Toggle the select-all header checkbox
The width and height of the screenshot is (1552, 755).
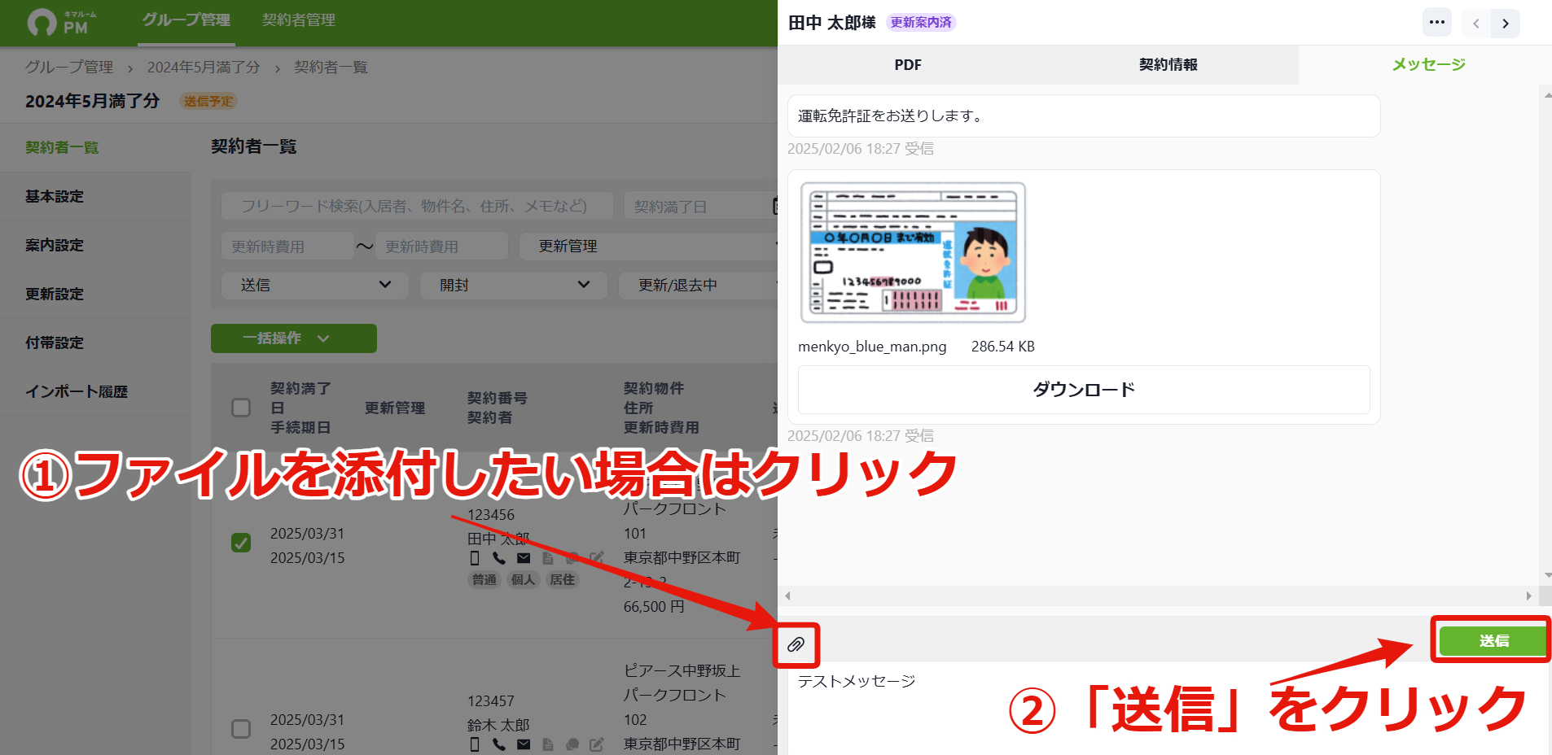click(x=241, y=408)
